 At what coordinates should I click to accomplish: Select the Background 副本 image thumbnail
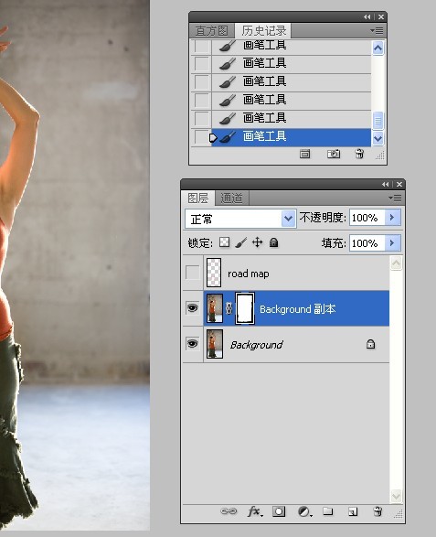(x=215, y=308)
